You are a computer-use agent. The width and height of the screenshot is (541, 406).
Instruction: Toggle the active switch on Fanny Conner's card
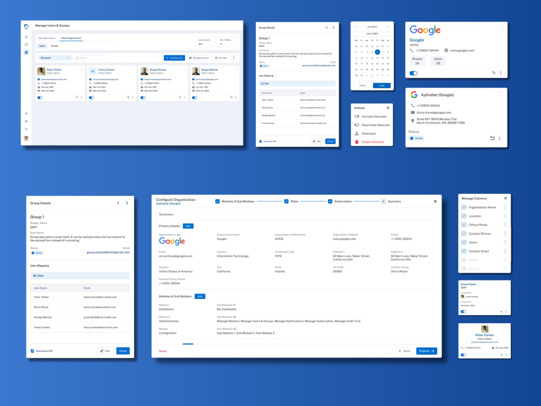pos(91,97)
